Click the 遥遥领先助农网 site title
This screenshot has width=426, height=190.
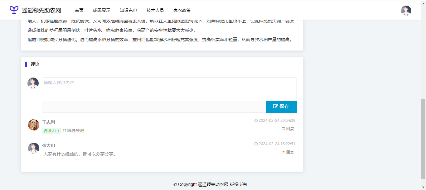pyautogui.click(x=41, y=10)
